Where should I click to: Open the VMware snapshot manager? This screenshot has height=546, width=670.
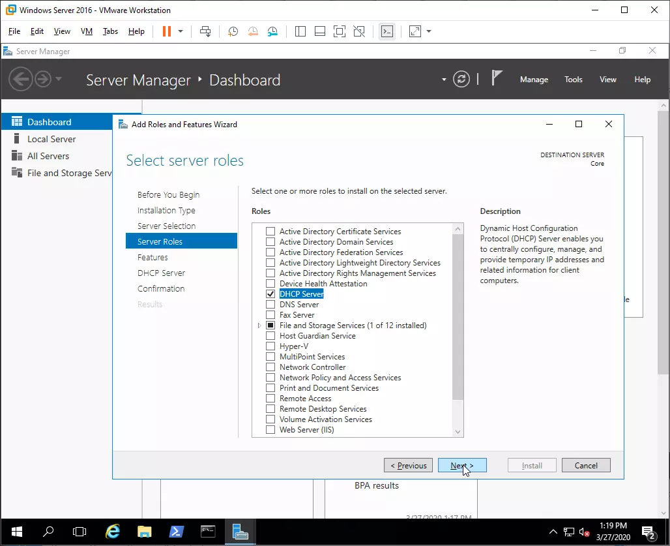pos(272,31)
